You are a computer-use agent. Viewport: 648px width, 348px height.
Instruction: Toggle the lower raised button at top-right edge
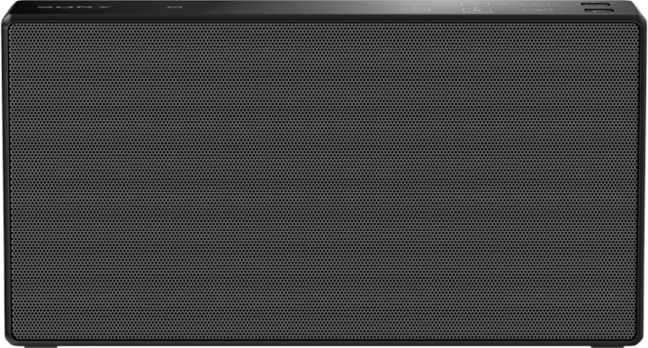599,10
